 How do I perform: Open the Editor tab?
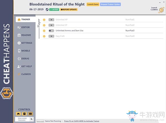pyautogui.click(x=24, y=27)
